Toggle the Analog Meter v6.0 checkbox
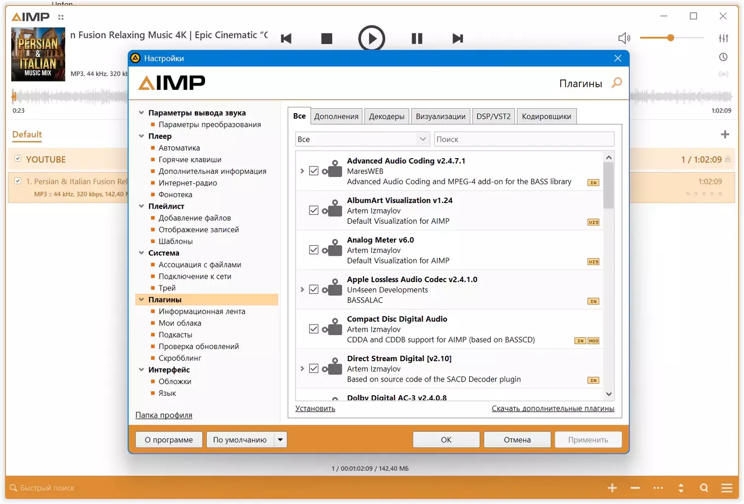The width and height of the screenshot is (744, 504). click(313, 250)
